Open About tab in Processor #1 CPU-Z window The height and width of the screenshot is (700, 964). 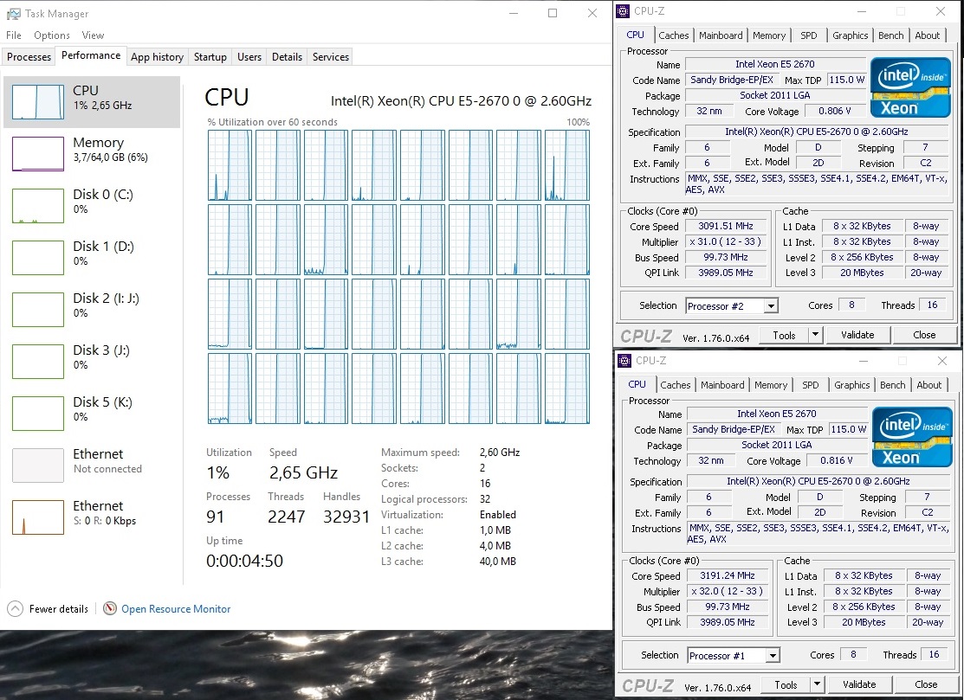coord(929,385)
